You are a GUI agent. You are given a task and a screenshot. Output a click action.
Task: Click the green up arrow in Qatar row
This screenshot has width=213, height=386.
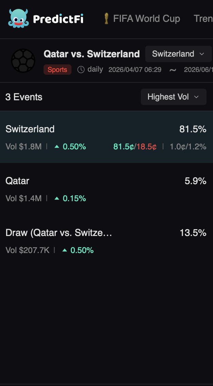[x=57, y=198]
